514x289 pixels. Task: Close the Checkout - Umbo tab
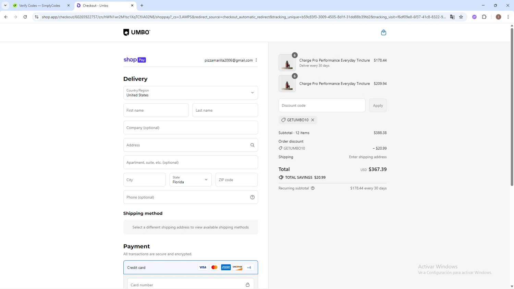tap(132, 5)
